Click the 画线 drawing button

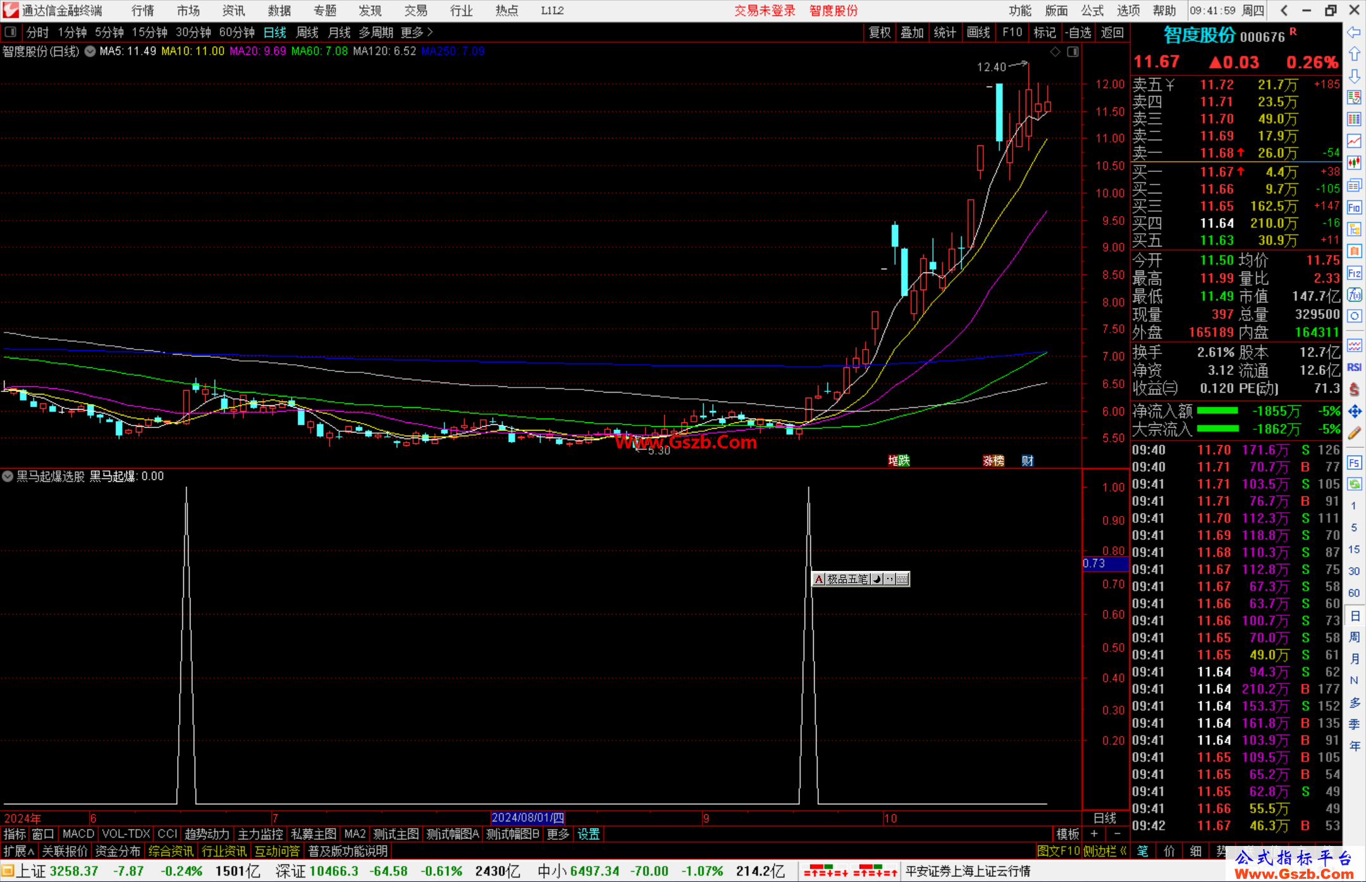pyautogui.click(x=978, y=32)
